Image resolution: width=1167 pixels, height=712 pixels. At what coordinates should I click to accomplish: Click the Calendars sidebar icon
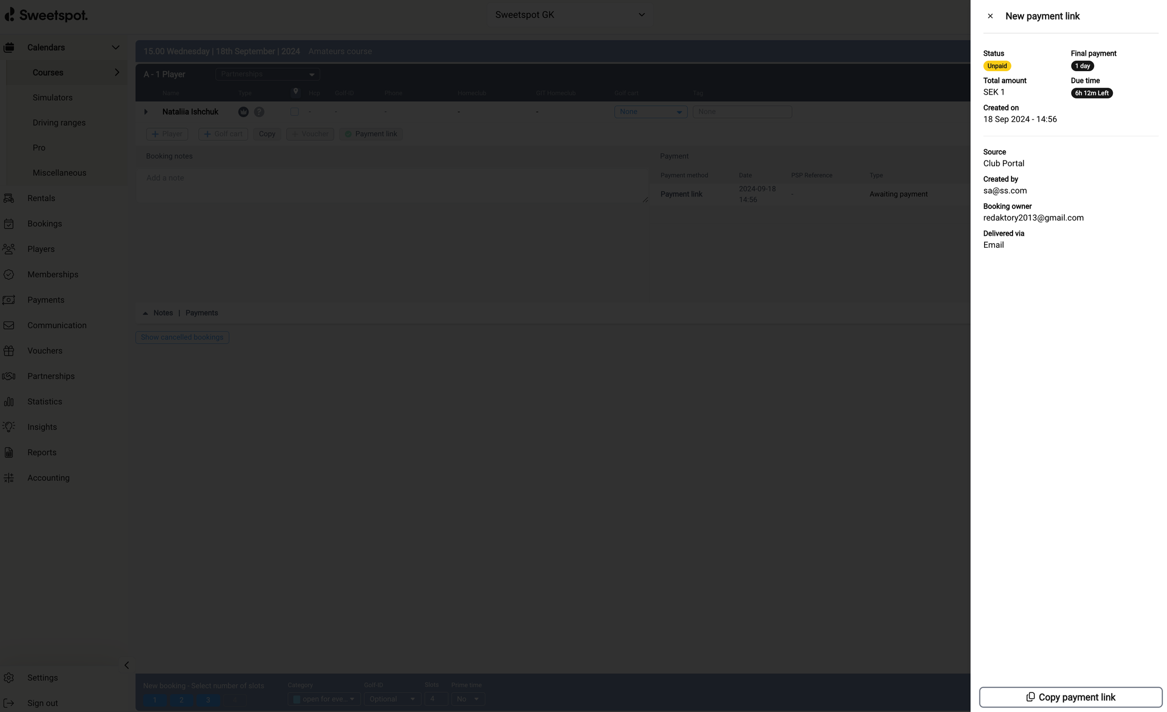click(9, 47)
